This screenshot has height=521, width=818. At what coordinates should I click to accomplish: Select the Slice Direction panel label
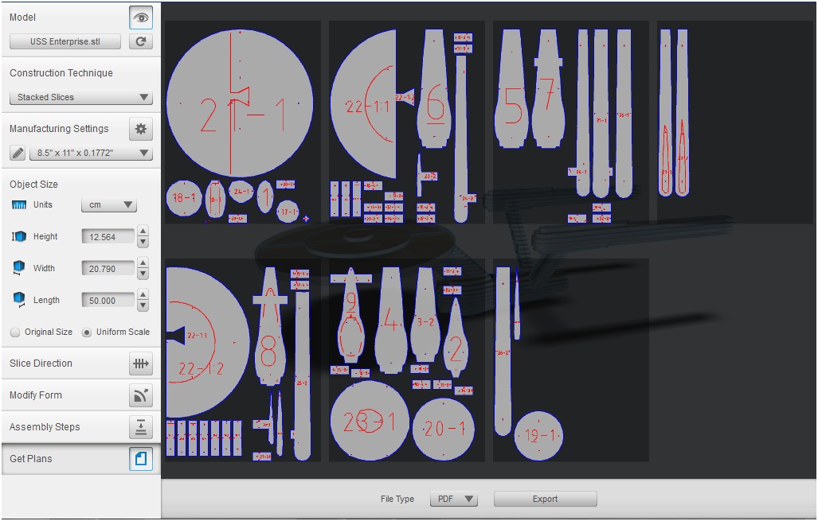coord(41,364)
